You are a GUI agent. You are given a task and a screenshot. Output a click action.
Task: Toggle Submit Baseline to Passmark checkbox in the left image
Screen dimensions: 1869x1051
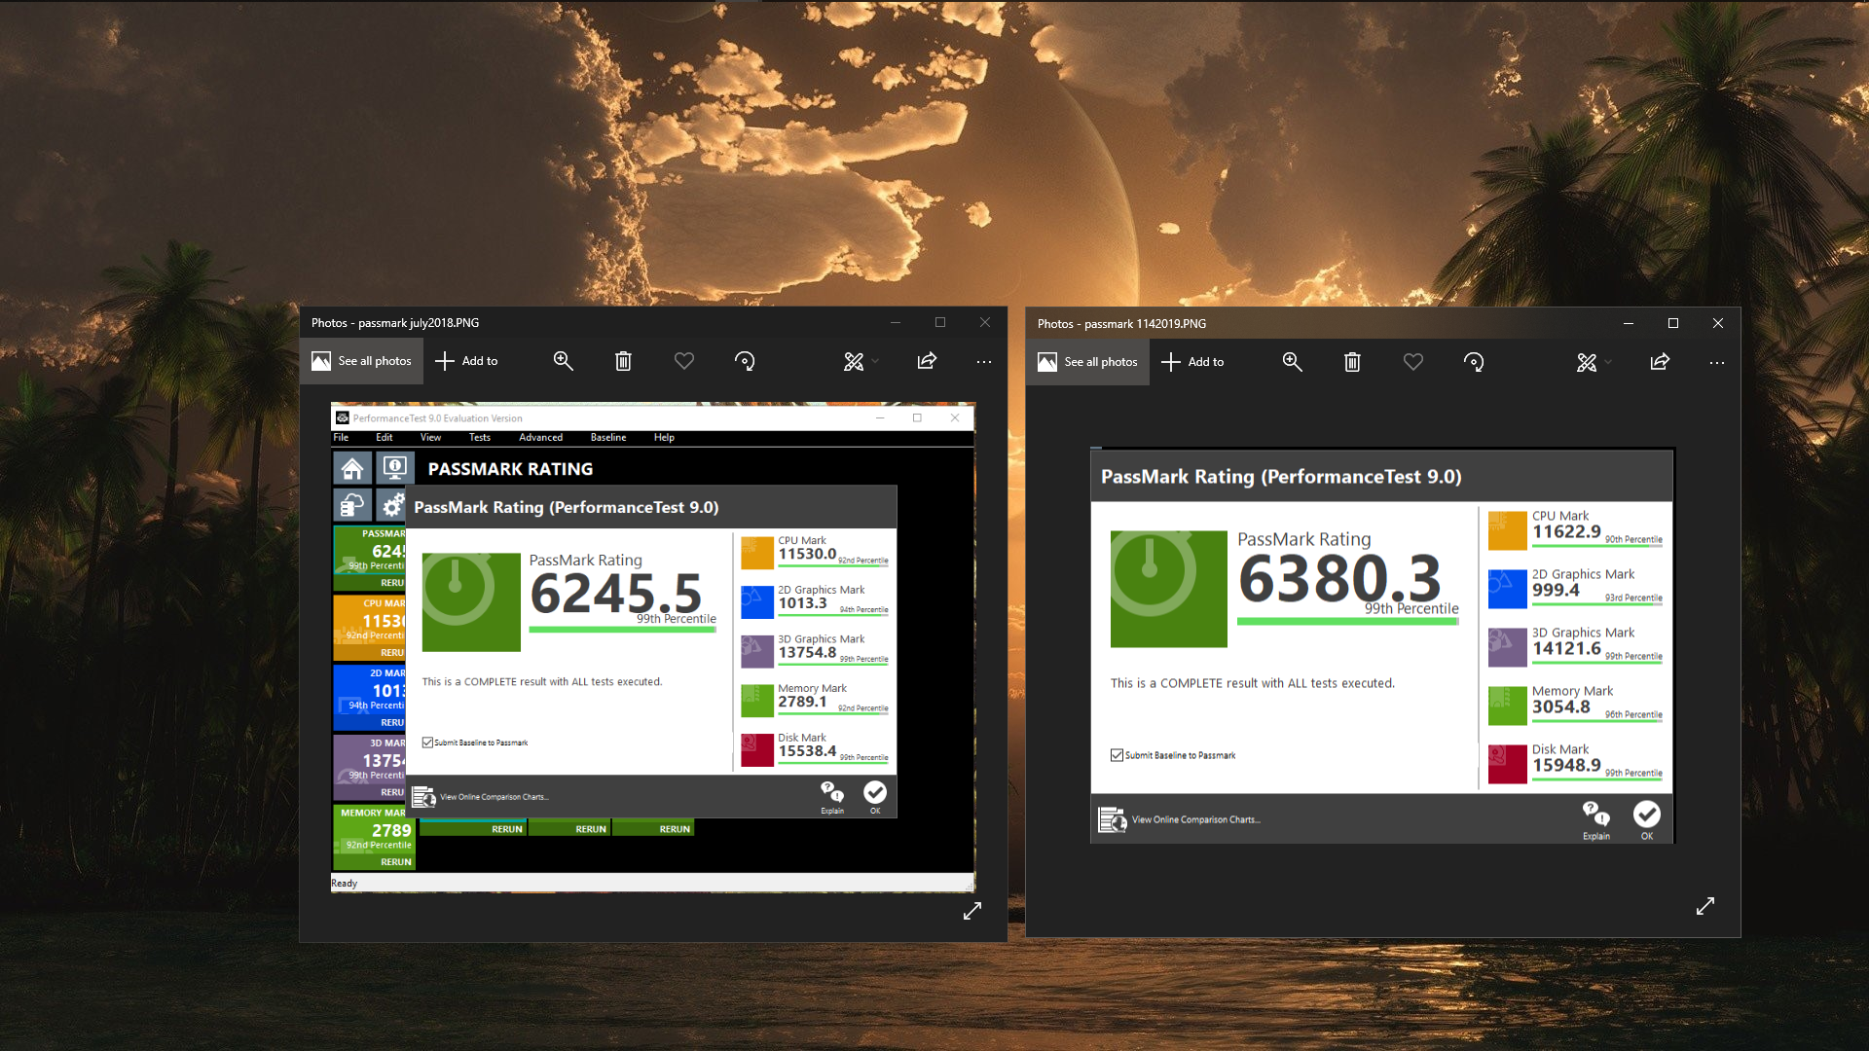(x=427, y=743)
